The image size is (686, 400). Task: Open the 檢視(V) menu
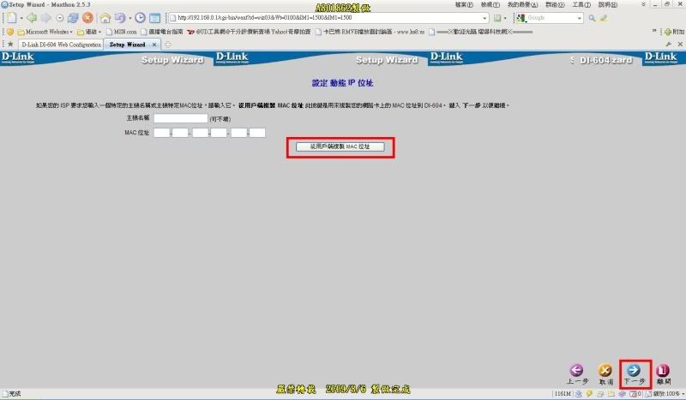[490, 5]
